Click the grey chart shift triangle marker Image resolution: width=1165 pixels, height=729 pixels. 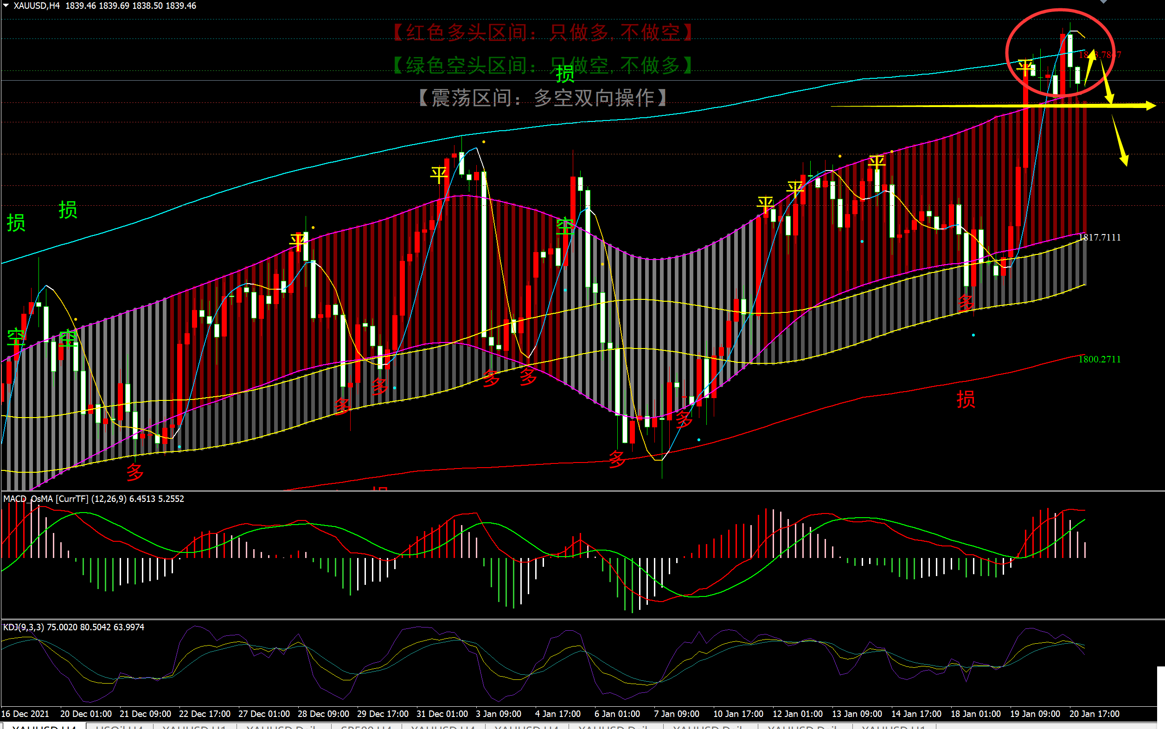tap(1103, 2)
